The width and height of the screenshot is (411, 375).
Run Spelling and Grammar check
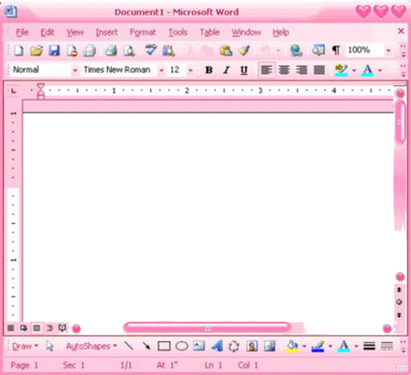click(x=151, y=50)
